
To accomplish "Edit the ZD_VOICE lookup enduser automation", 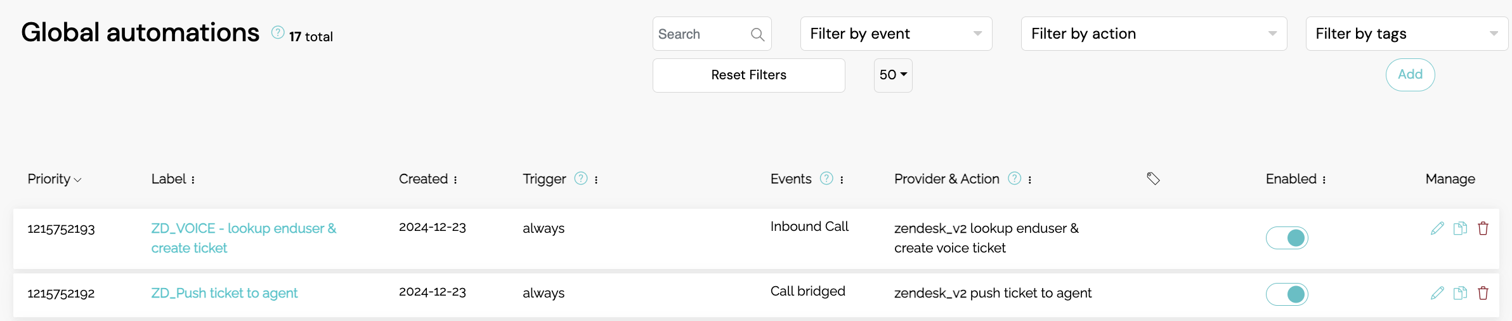I will pyautogui.click(x=1437, y=228).
